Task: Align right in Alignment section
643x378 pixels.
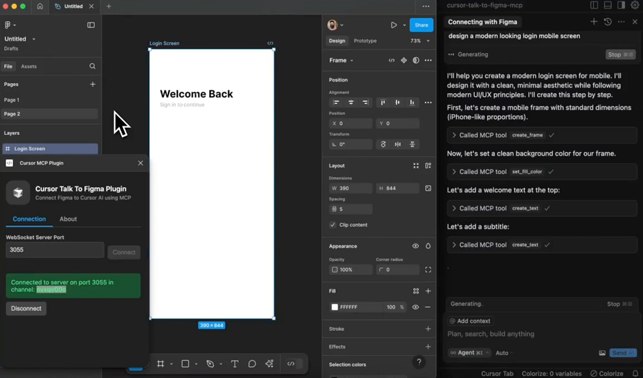Action: tap(365, 103)
